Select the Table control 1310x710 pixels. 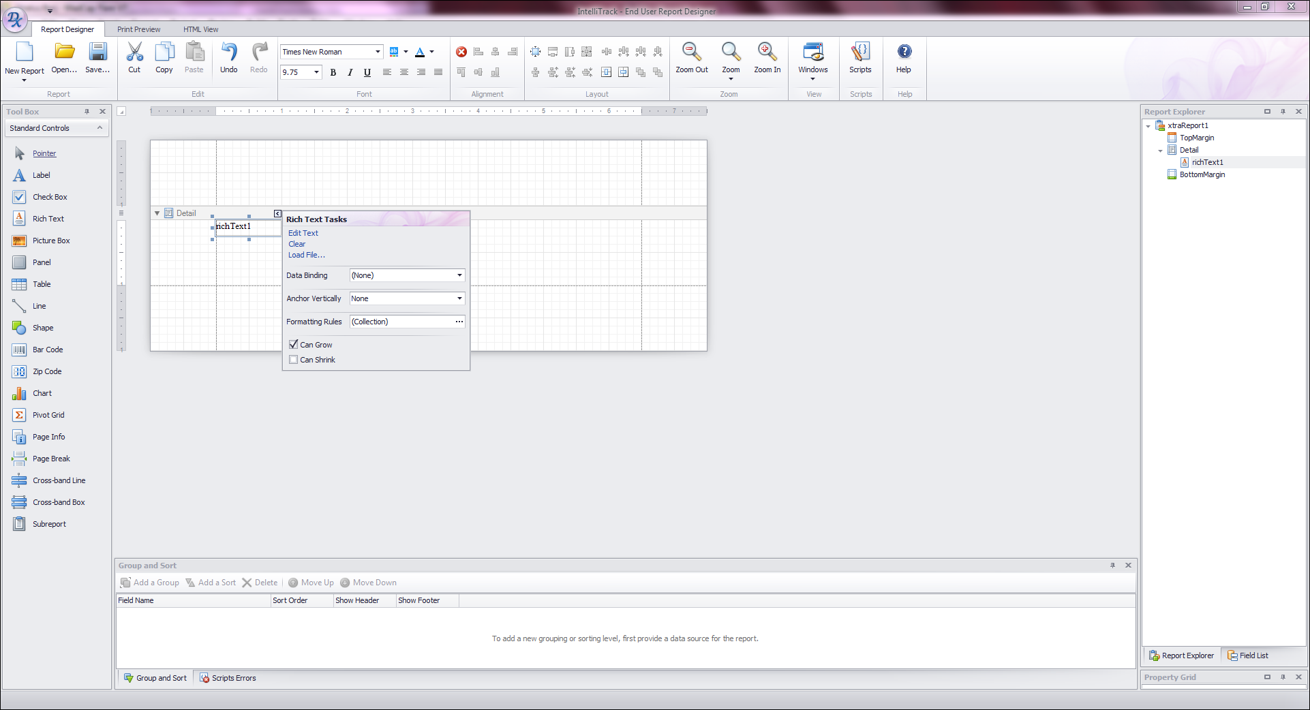coord(42,284)
